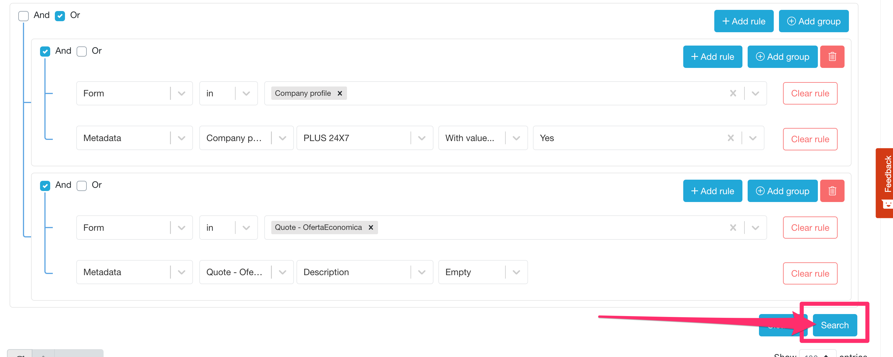This screenshot has height=357, width=893.
Task: Remove the Quote - OfertaEconomica tag
Action: (x=370, y=227)
